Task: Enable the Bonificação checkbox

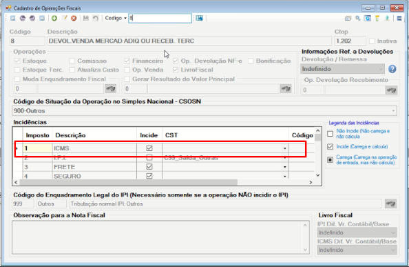Action: [251, 61]
